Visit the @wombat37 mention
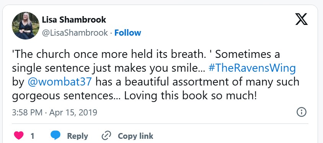Viewport: 323px width, 143px height. tap(59, 82)
